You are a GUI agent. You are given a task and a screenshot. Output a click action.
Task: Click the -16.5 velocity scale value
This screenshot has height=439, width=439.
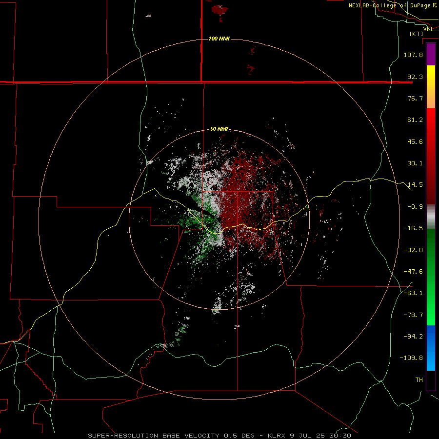tap(413, 228)
